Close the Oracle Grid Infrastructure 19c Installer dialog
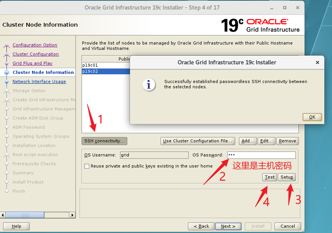 tap(317, 62)
